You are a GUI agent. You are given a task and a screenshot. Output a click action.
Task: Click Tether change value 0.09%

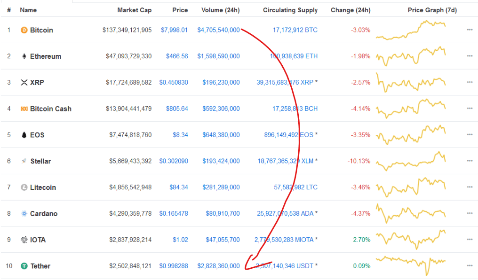click(362, 266)
